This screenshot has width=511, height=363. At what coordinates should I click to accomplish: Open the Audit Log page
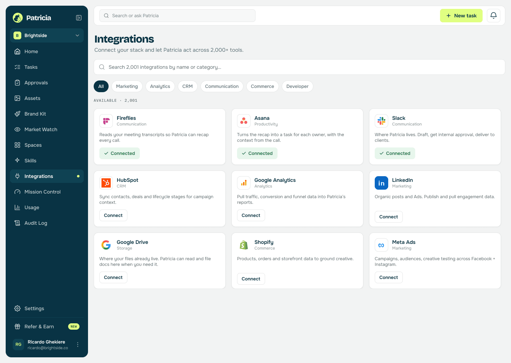point(47,223)
